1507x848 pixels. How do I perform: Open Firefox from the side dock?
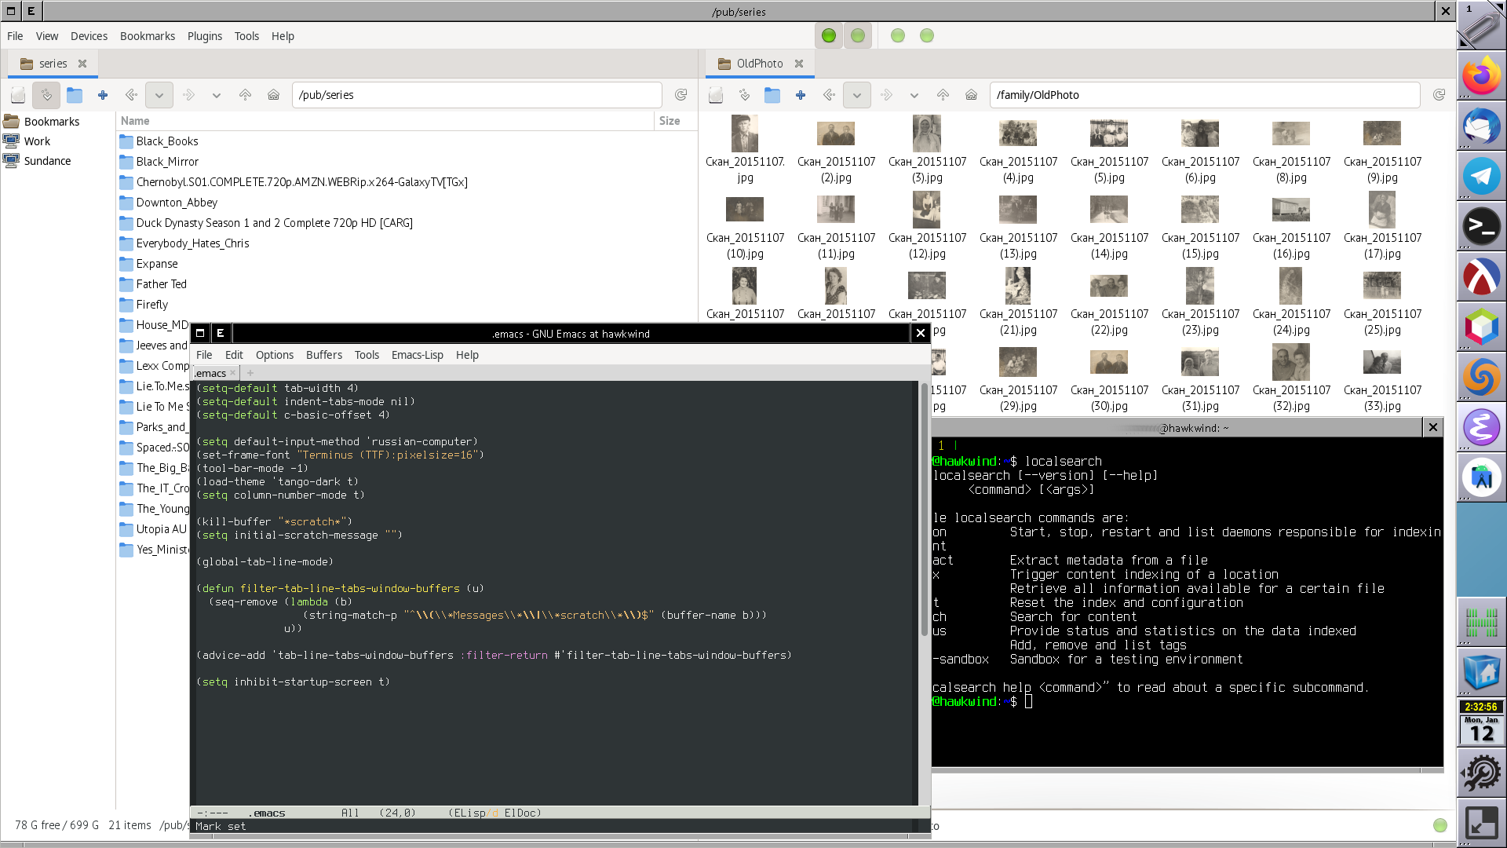tap(1480, 76)
